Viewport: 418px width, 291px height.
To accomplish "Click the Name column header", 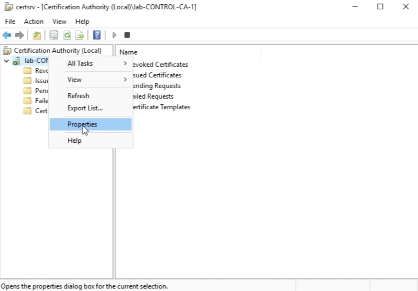I will tap(128, 52).
